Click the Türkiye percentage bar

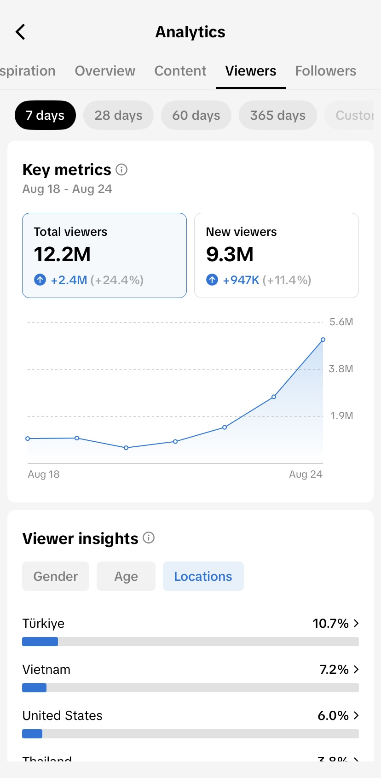(x=190, y=642)
